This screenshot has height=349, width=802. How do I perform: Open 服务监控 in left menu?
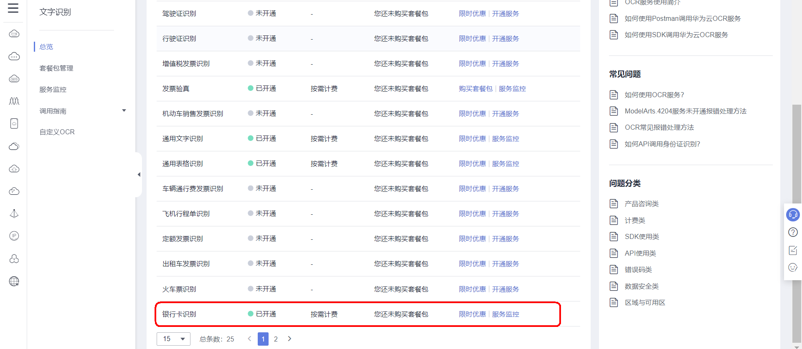click(53, 89)
